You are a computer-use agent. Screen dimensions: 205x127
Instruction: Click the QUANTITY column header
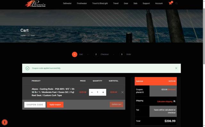point(97,81)
